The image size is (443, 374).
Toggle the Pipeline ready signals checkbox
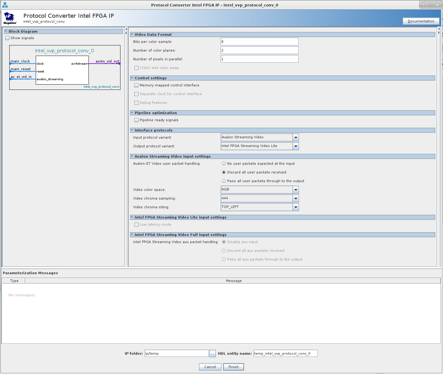pyautogui.click(x=136, y=120)
